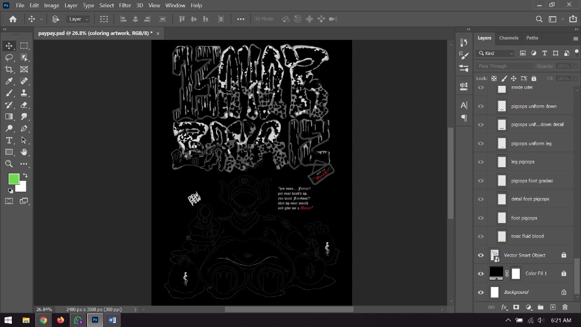Hide the detail foot pigcops layer

[481, 199]
